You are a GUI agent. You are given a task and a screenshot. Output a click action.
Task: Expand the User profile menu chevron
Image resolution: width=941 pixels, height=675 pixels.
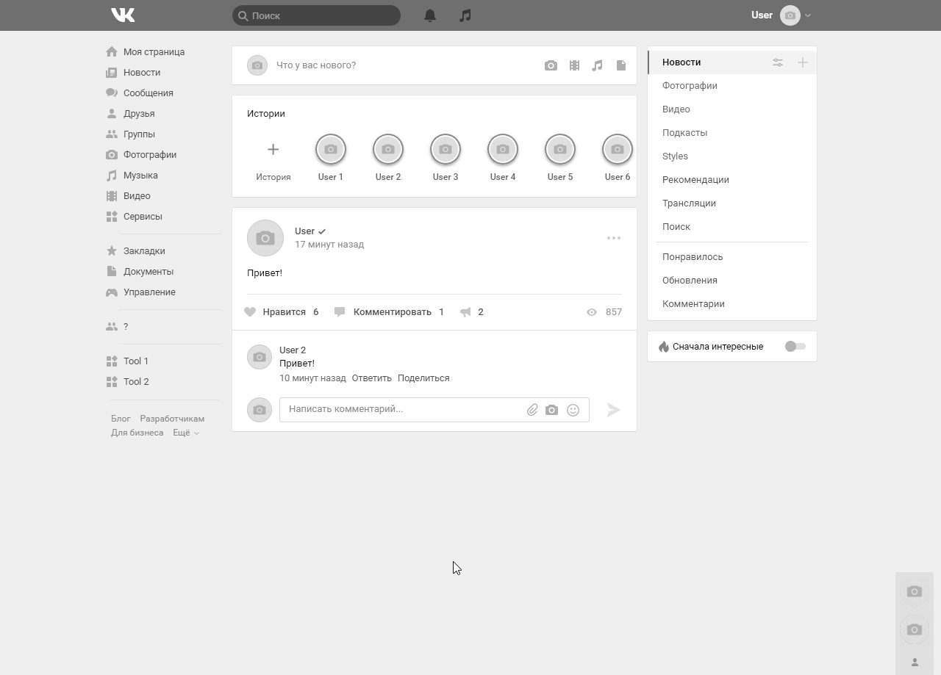click(808, 15)
